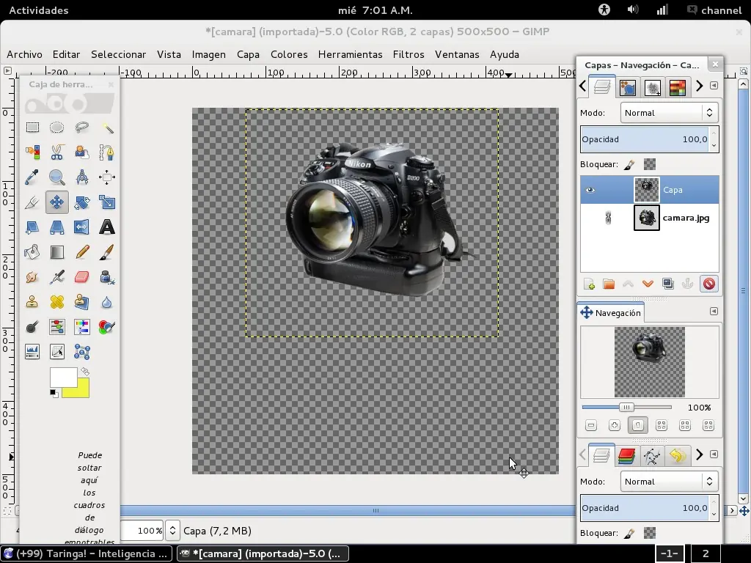Show next tabs in upper dock
751x563 pixels.
699,87
